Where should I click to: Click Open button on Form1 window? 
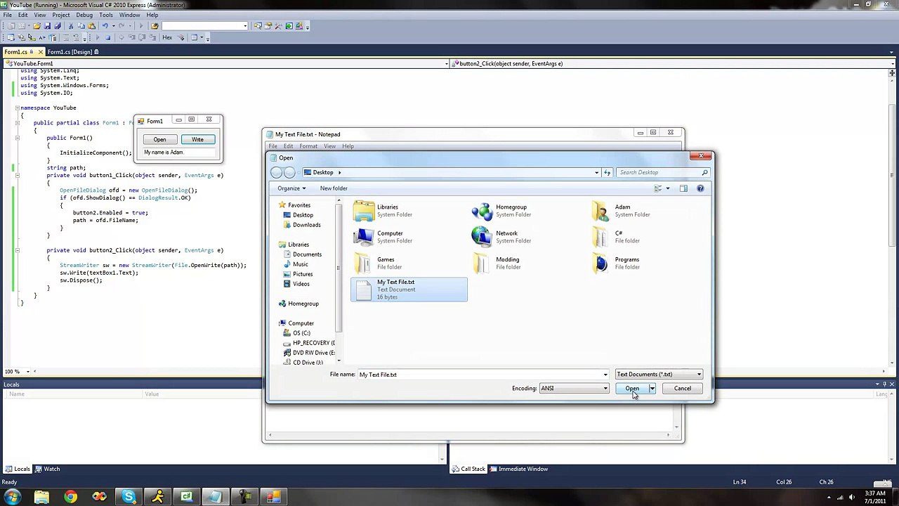click(159, 139)
